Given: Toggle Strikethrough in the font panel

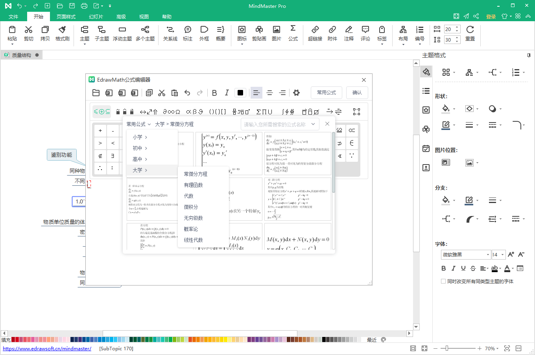Looking at the screenshot, I should (473, 268).
